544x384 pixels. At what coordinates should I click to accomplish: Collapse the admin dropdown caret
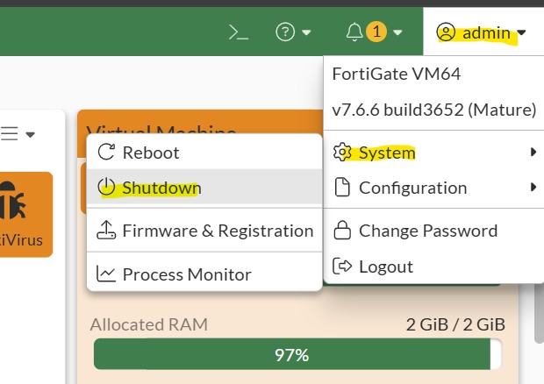coord(522,33)
